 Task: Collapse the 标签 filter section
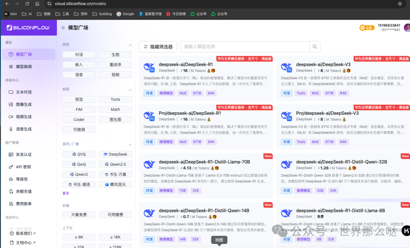click(130, 90)
